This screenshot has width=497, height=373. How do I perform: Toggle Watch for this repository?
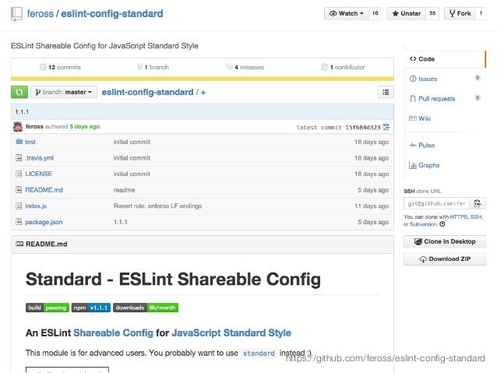pos(344,13)
